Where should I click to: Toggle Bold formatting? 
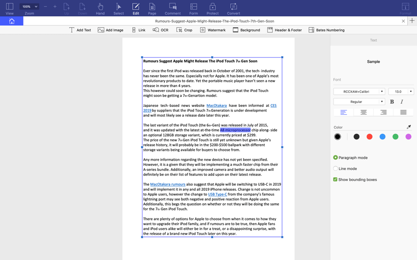[392, 102]
